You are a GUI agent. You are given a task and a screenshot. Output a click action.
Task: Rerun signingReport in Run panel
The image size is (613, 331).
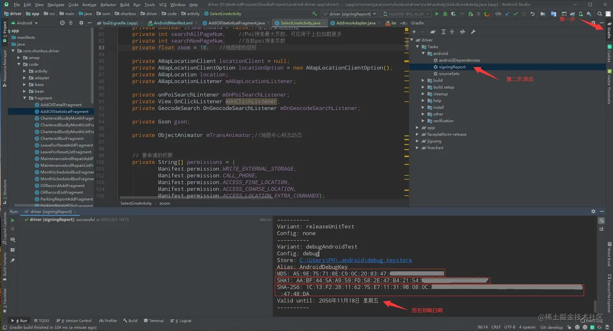[13, 221]
